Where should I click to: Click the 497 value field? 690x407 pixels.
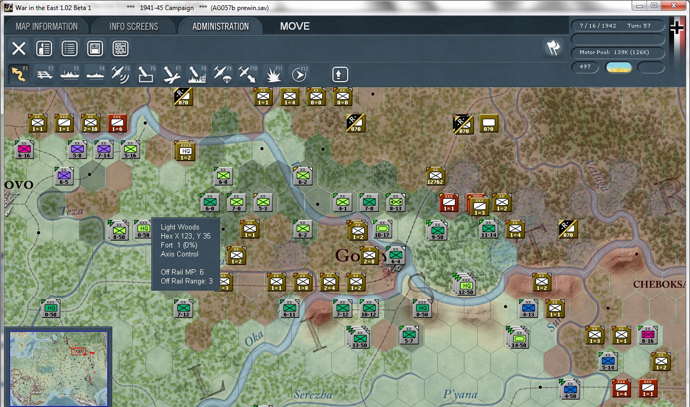[x=585, y=67]
